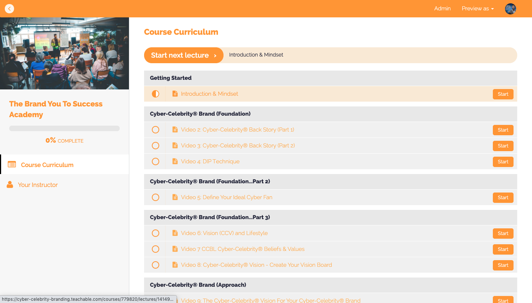Click Introduction & Mindset text in next-lecture bar
This screenshot has height=303, width=532.
256,55
